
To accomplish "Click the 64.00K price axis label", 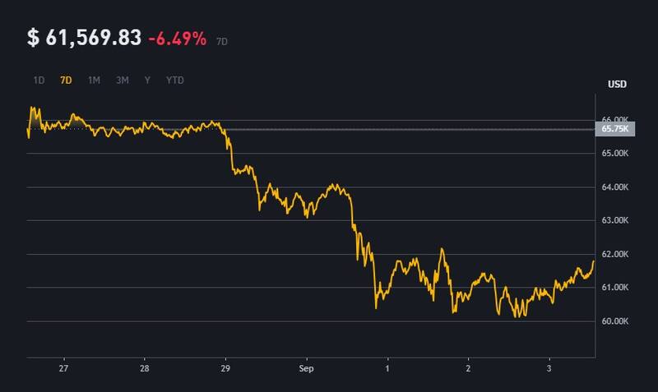I will 615,187.
